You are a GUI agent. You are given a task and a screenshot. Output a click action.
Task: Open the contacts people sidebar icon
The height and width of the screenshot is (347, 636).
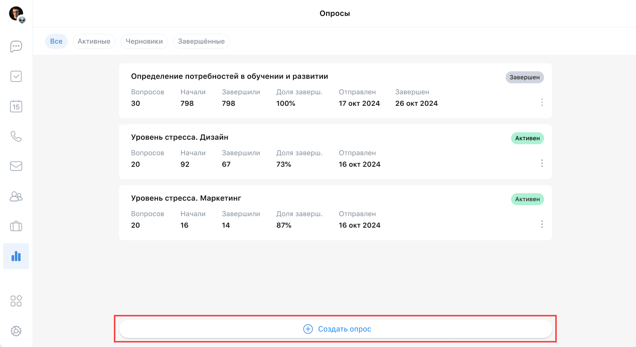(x=16, y=196)
